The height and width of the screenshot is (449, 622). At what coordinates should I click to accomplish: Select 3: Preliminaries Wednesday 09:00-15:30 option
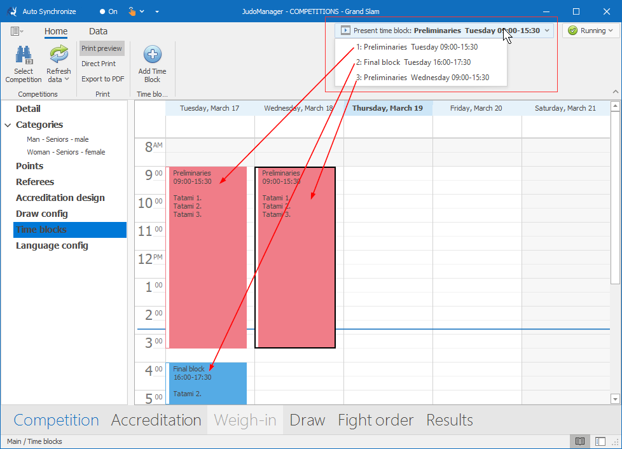(421, 78)
